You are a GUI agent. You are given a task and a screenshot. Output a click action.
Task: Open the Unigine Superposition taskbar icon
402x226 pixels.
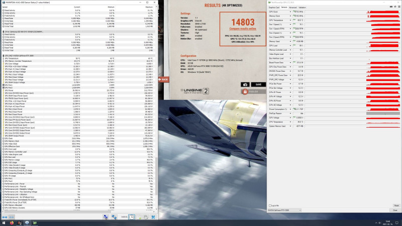19,223
